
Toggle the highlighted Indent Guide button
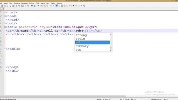(56, 6)
